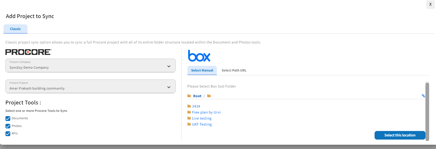Click the folder icon beside UAT Testing
This screenshot has width=436, height=149.
tap(189, 124)
